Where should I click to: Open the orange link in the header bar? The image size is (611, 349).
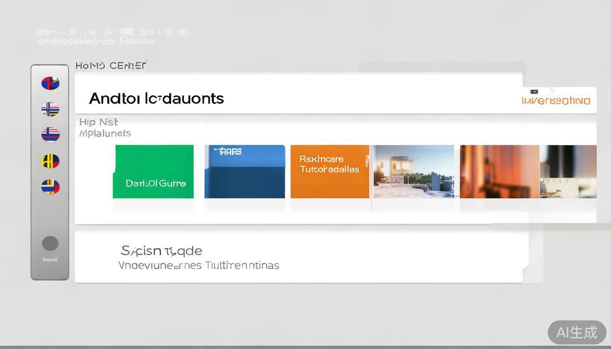click(x=556, y=101)
